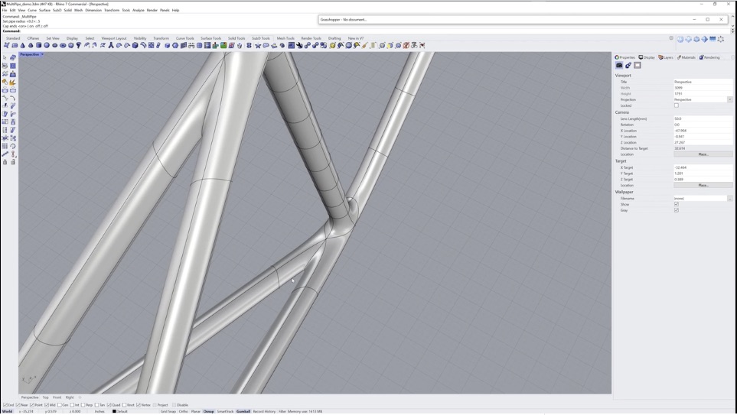Click the X Target value field
Screen dimensions: 737x415
tap(703, 167)
